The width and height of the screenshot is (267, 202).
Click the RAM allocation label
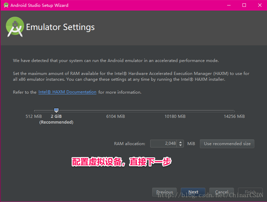(x=129, y=144)
